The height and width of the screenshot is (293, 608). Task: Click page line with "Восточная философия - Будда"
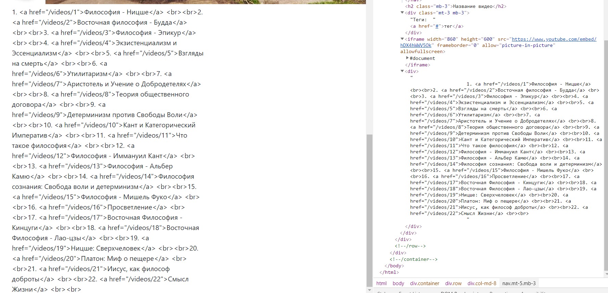click(100, 22)
